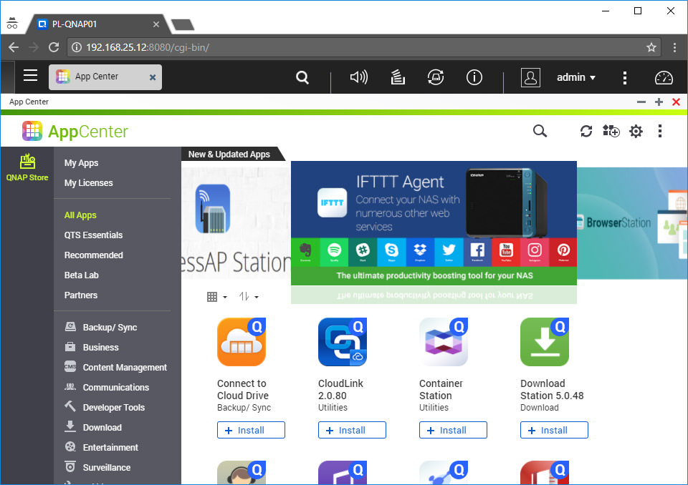The height and width of the screenshot is (485, 688).
Task: Reload the browser page
Action: coord(54,47)
